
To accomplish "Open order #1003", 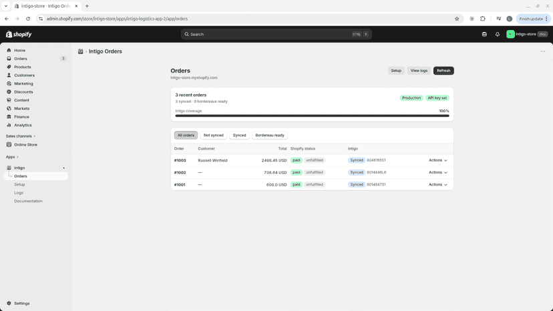I will point(180,160).
